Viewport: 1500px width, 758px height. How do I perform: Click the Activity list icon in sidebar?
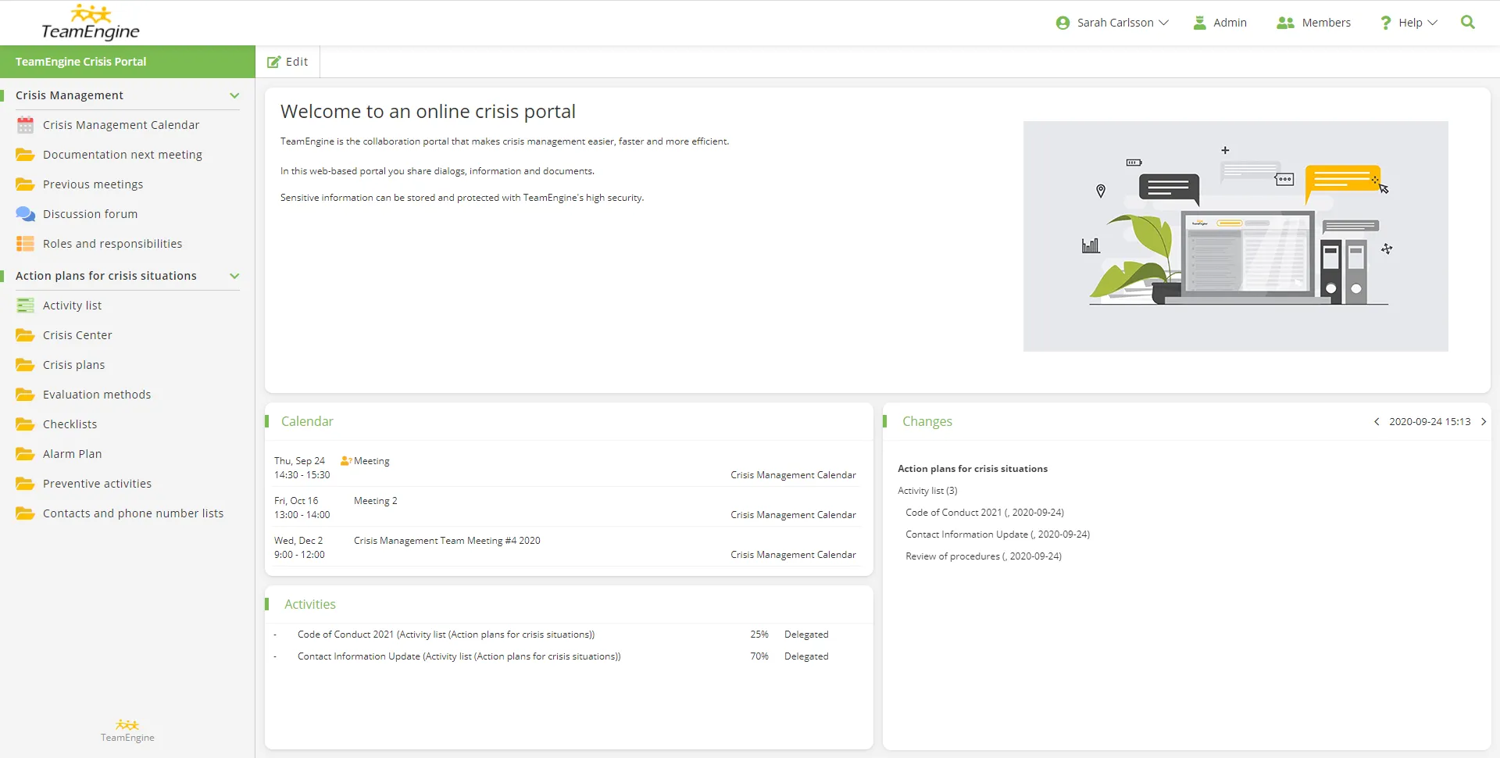[26, 306]
